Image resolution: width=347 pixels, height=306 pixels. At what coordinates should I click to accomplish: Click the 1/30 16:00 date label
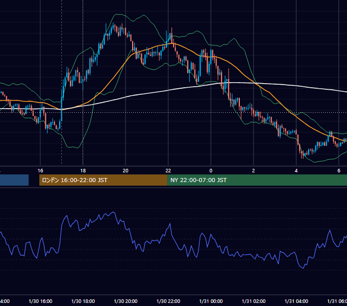[x=40, y=301]
